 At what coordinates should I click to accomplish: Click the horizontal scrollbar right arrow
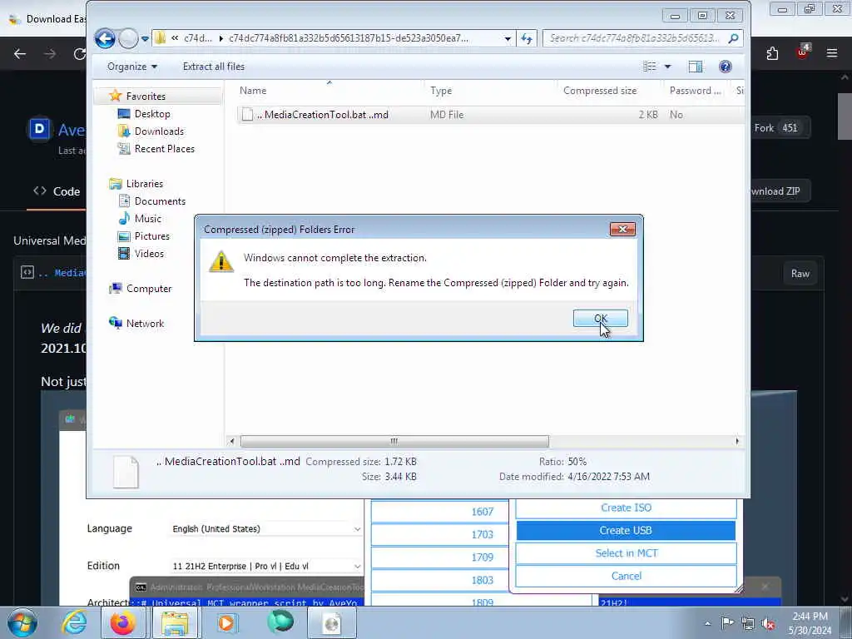[x=737, y=441]
